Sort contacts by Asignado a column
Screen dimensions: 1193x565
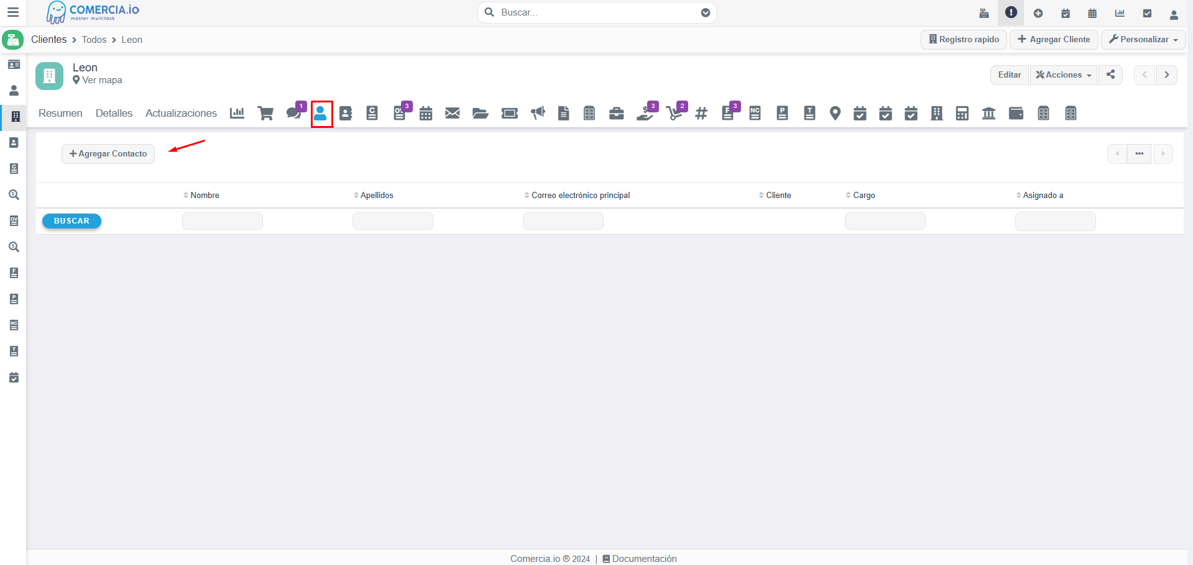click(x=1040, y=195)
